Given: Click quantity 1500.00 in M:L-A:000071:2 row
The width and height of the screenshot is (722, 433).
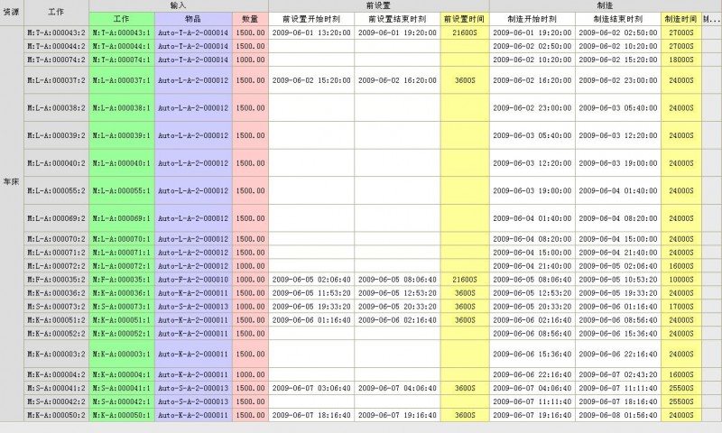Looking at the screenshot, I should [x=250, y=253].
